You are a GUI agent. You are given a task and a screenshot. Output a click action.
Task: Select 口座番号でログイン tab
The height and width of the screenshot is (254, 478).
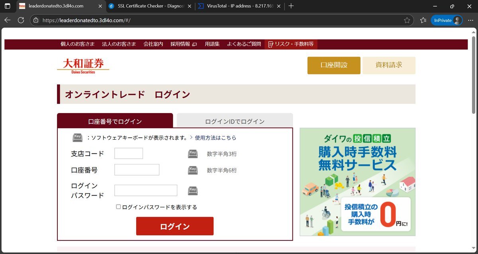115,121
